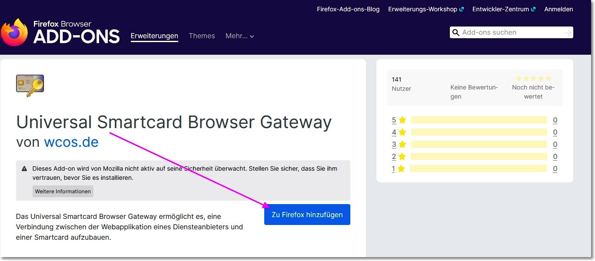Click the 141 Nutzer count
The image size is (595, 261).
pyautogui.click(x=401, y=84)
